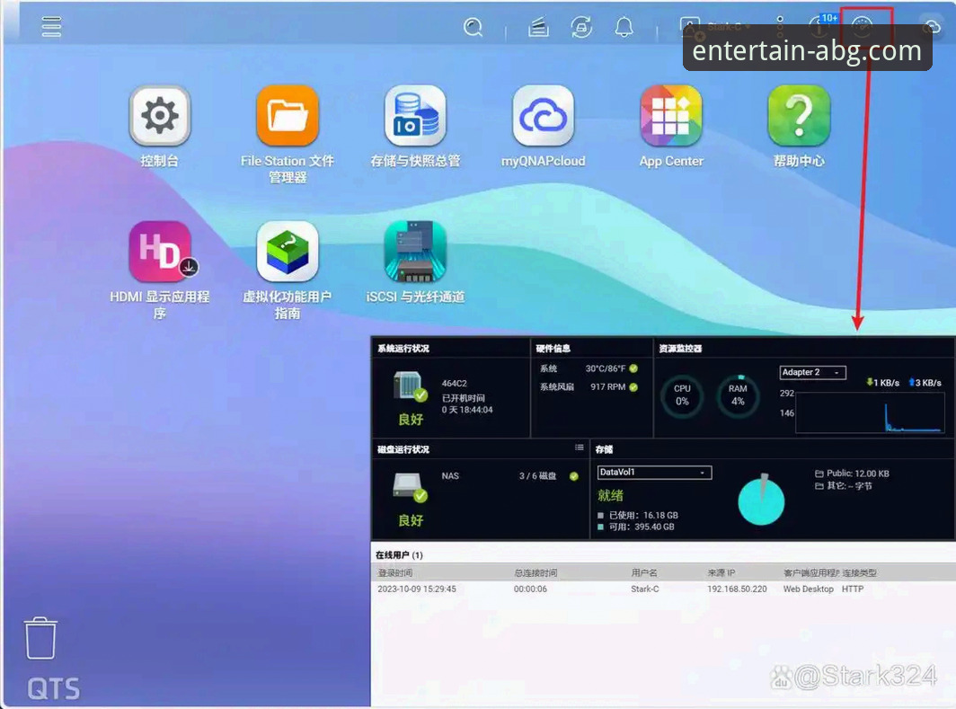Open iSCSI 与光纤通道 app
Image resolution: width=956 pixels, height=709 pixels.
(x=415, y=252)
